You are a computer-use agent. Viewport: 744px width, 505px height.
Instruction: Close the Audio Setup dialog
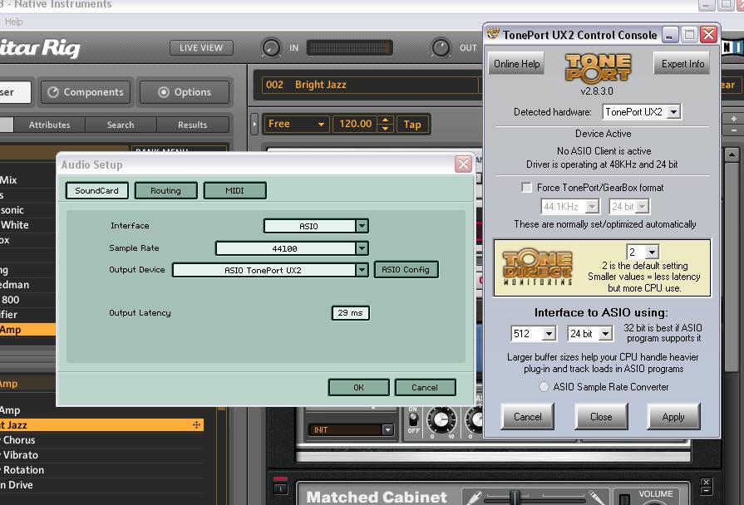pos(463,164)
